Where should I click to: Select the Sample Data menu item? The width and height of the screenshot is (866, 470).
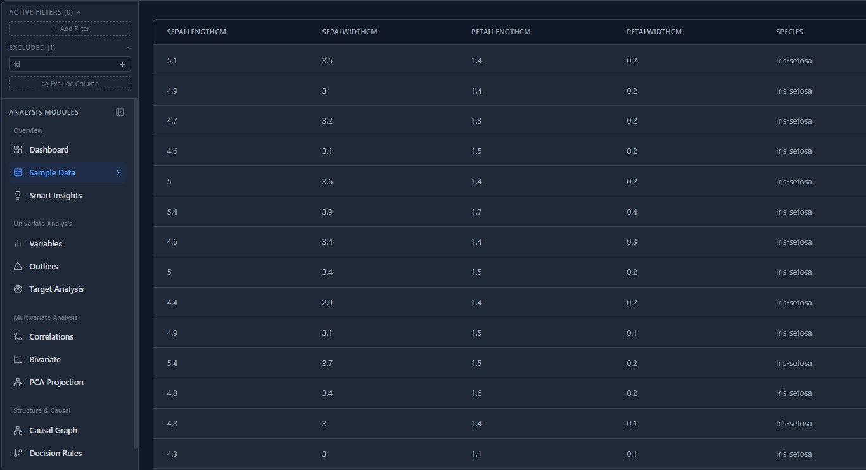coord(52,173)
